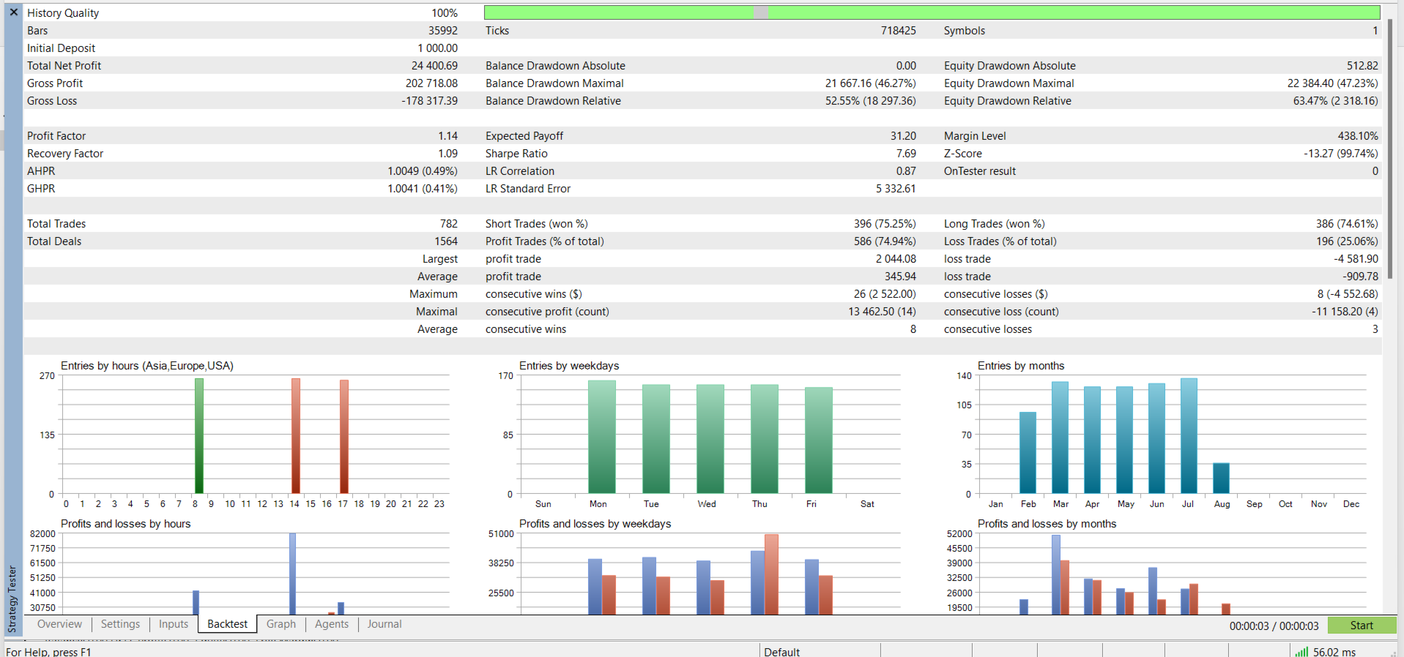This screenshot has height=657, width=1404.
Task: Show the Journal tab
Action: tap(385, 624)
